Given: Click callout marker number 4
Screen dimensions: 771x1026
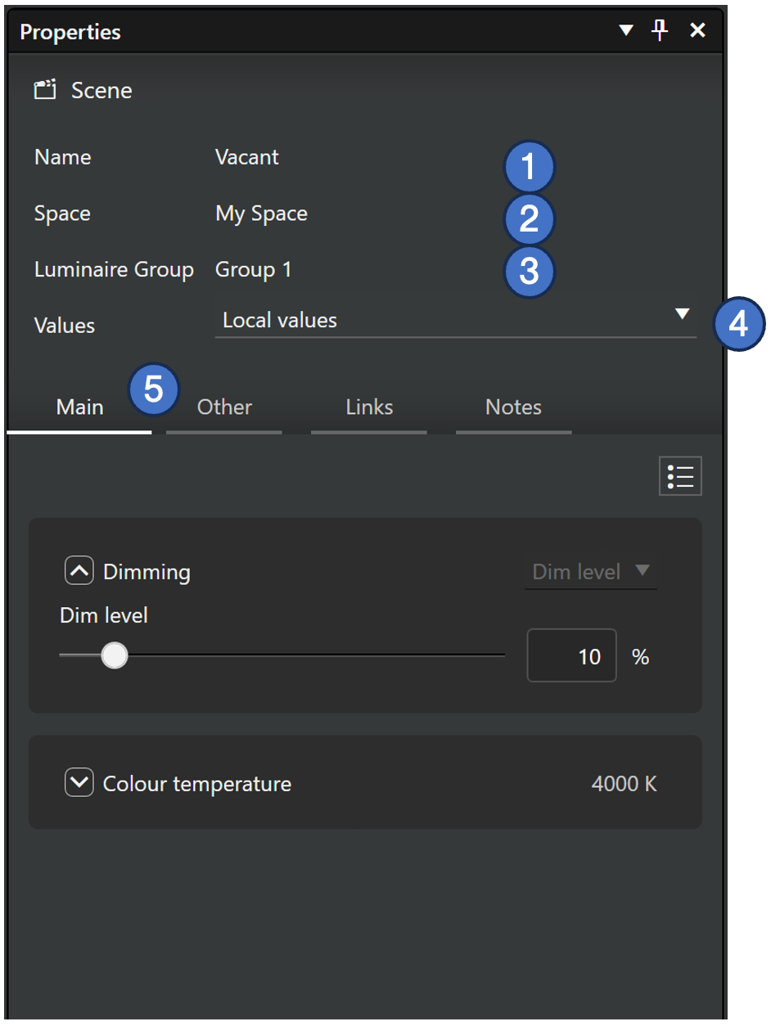Looking at the screenshot, I should pos(739,324).
